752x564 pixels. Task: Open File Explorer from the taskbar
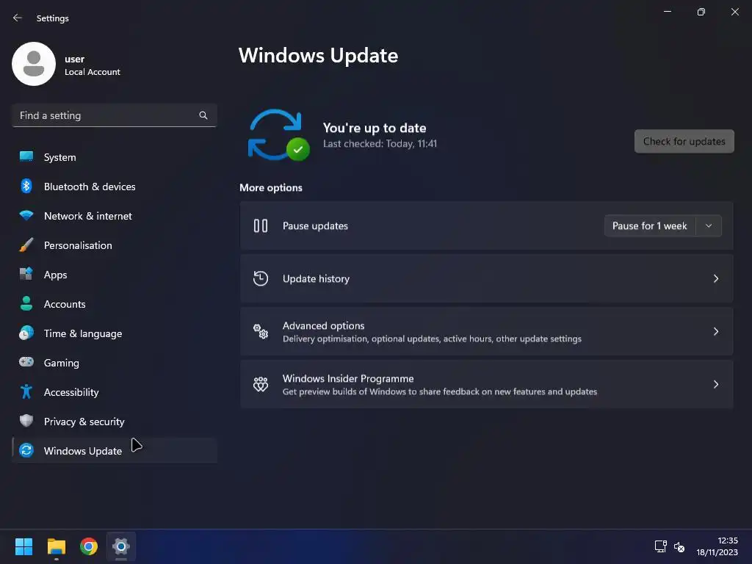[x=56, y=546]
